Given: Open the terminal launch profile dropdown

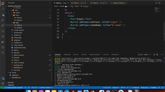Looking at the screenshot, I should click(152, 54).
